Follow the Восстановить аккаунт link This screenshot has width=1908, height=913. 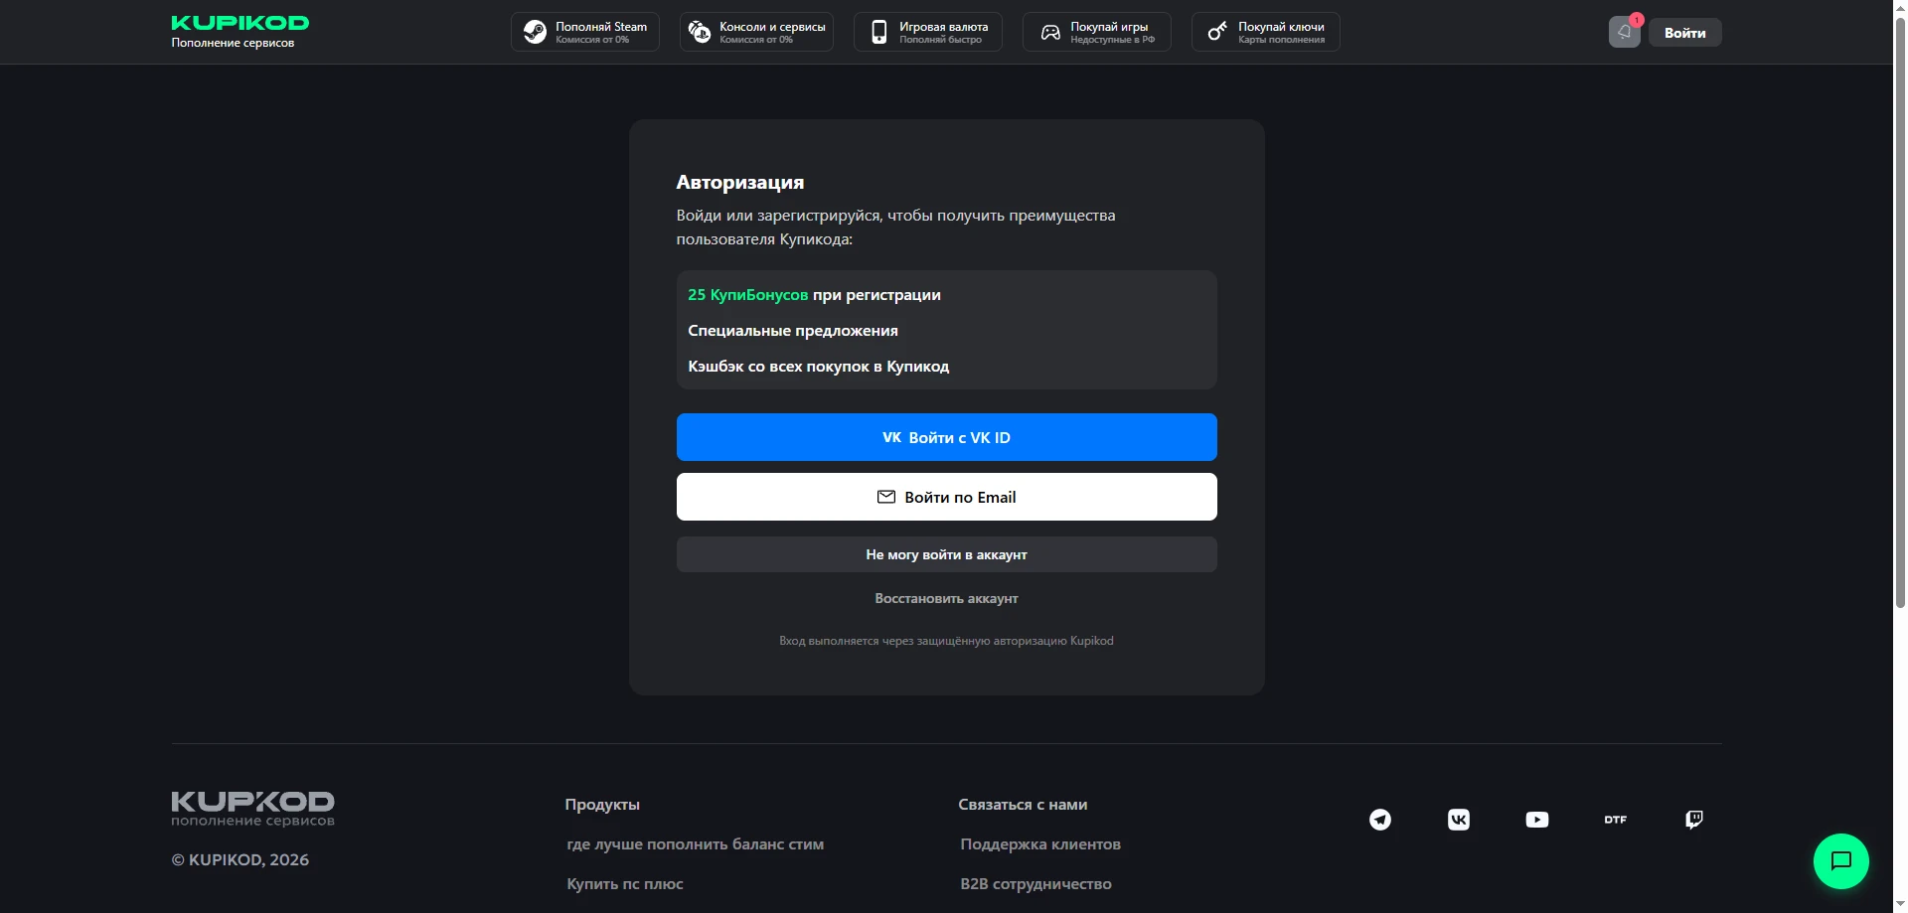947,598
